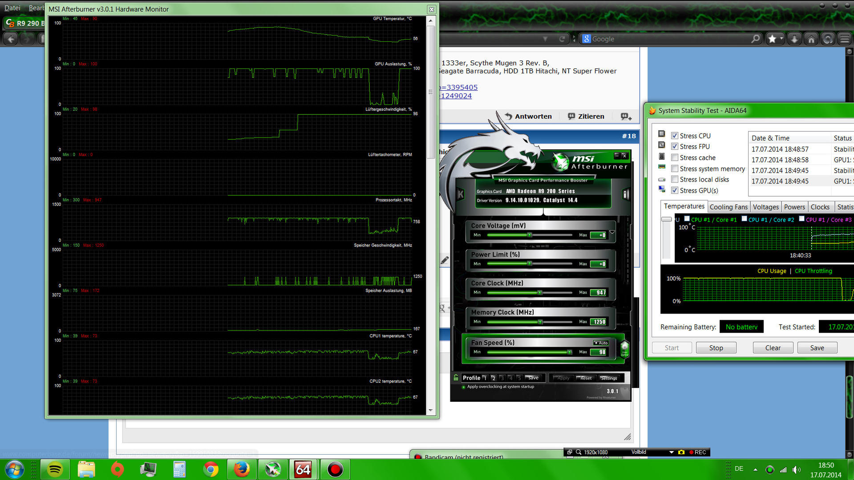This screenshot has width=854, height=480.
Task: Open the browser hamburger menu icon
Action: 845,39
